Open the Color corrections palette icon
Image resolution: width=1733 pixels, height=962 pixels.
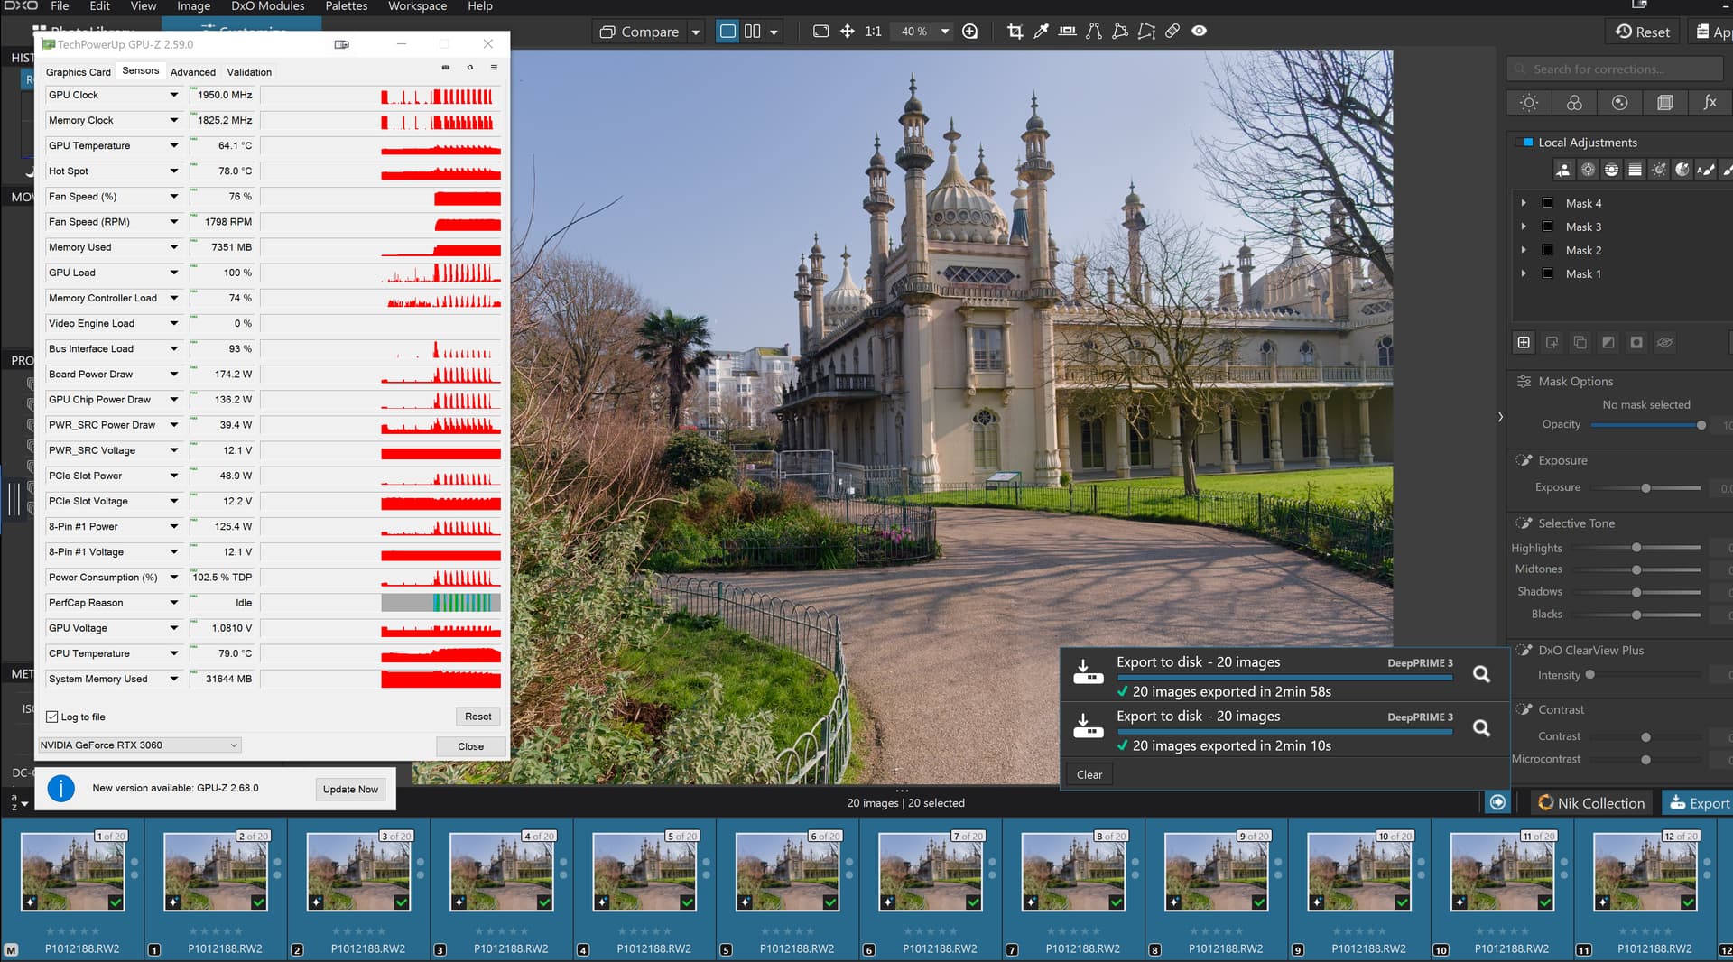[1574, 103]
